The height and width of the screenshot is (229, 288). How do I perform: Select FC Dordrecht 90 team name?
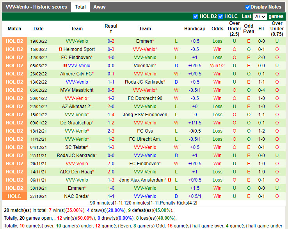pyautogui.click(x=145, y=98)
